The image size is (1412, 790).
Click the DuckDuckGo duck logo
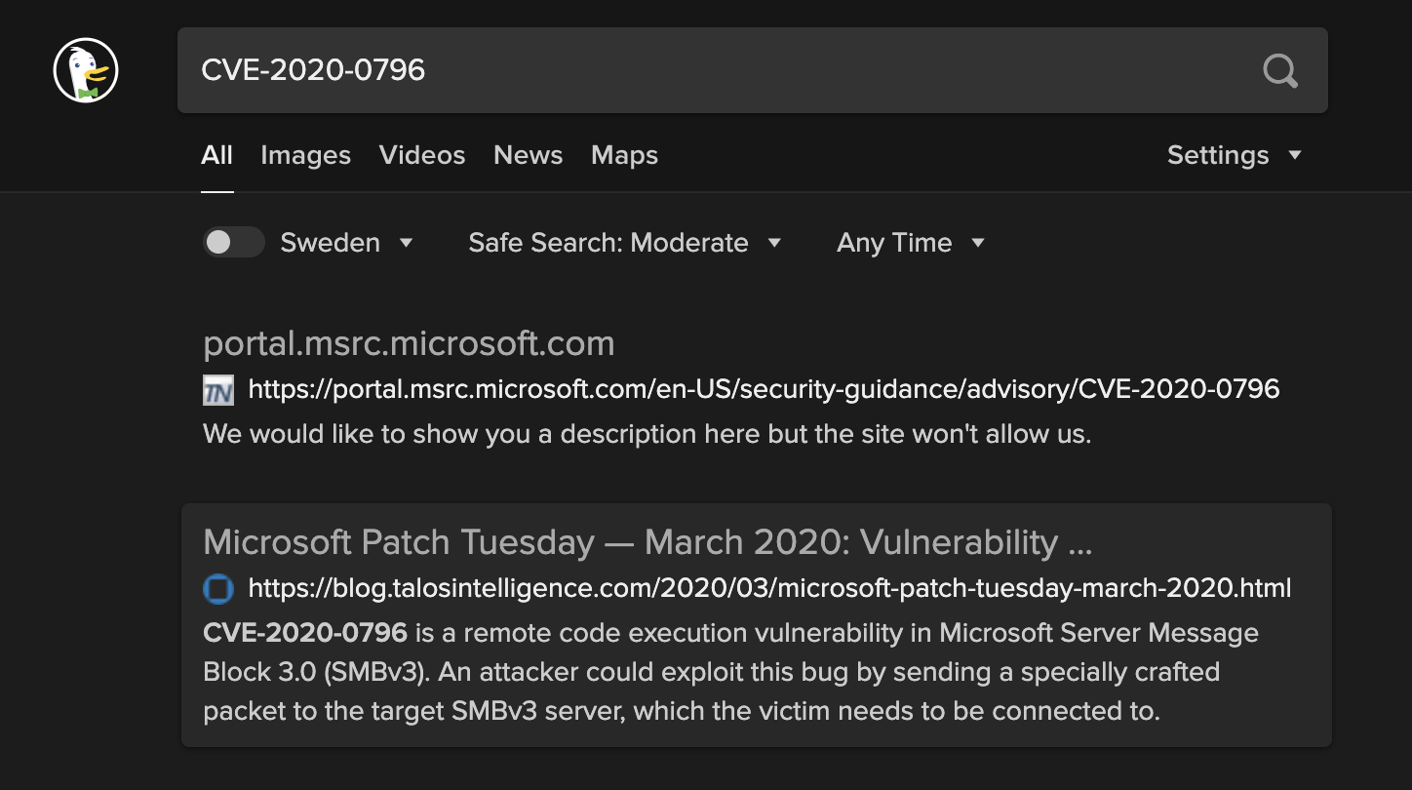[x=86, y=70]
